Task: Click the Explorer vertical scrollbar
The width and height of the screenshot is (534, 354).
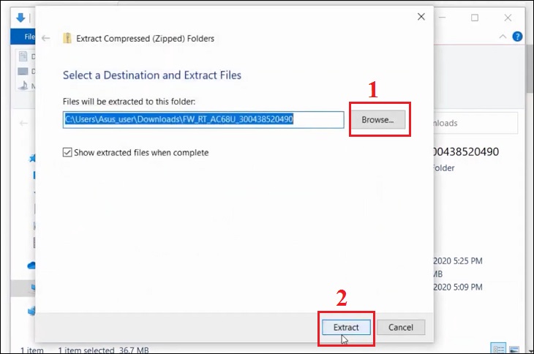Action: pos(530,68)
